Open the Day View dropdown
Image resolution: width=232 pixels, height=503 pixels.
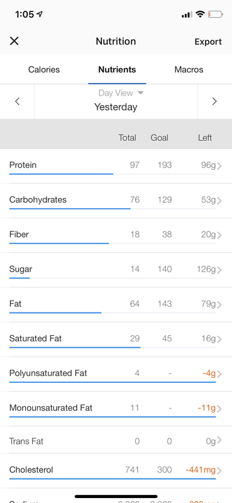click(x=121, y=93)
